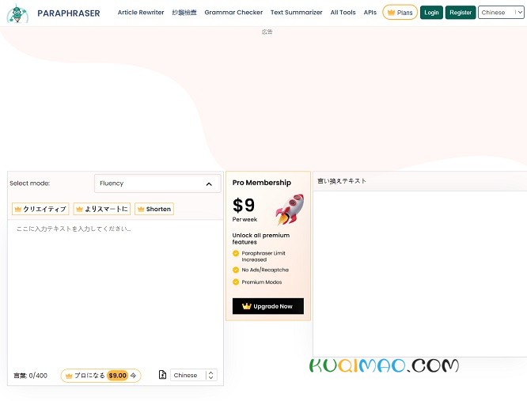Click the Login button
Screen dimensions: 527x401
[x=431, y=13]
